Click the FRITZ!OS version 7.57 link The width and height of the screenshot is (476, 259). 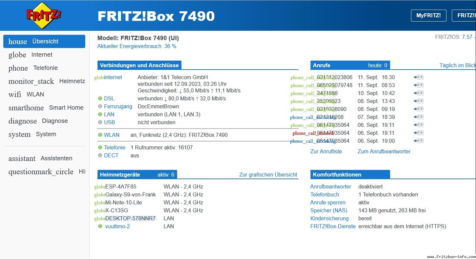click(467, 37)
